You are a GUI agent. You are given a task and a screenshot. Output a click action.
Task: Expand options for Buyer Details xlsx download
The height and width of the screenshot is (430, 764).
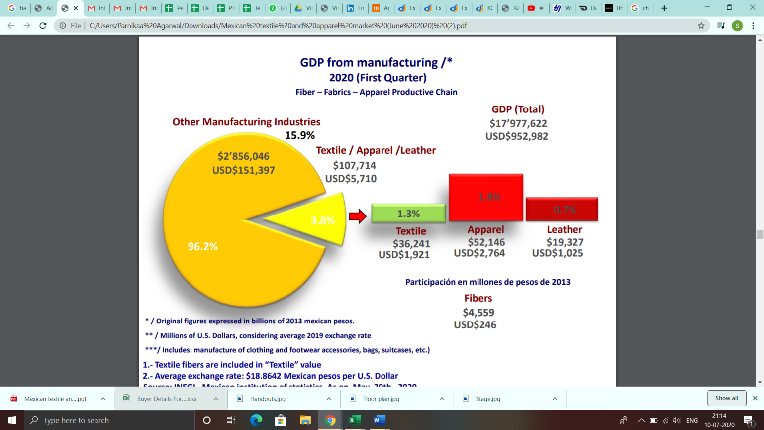pyautogui.click(x=216, y=399)
